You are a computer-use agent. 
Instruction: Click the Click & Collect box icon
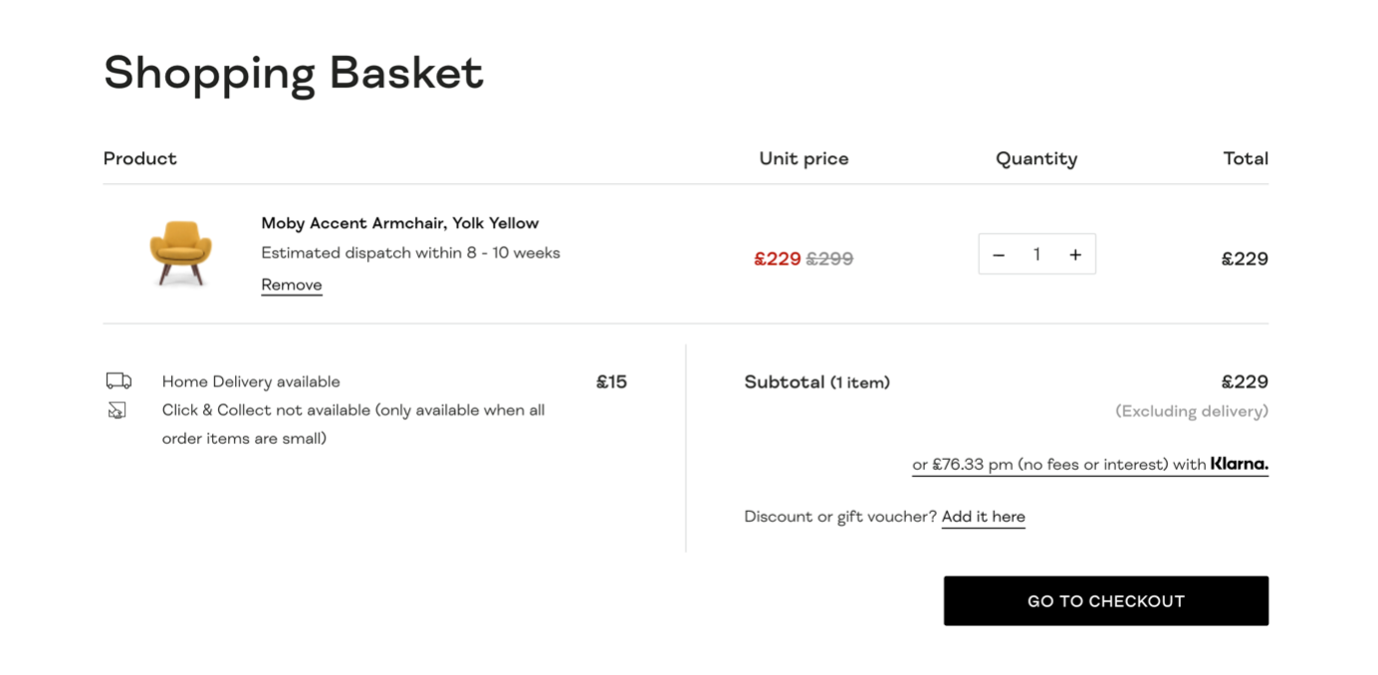coord(117,410)
